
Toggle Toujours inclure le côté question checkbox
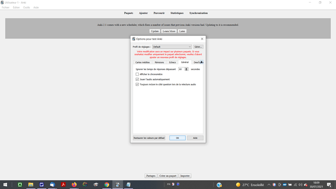click(x=137, y=84)
